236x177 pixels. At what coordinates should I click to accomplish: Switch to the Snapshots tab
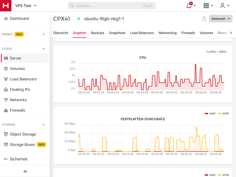pyautogui.click(x=117, y=33)
